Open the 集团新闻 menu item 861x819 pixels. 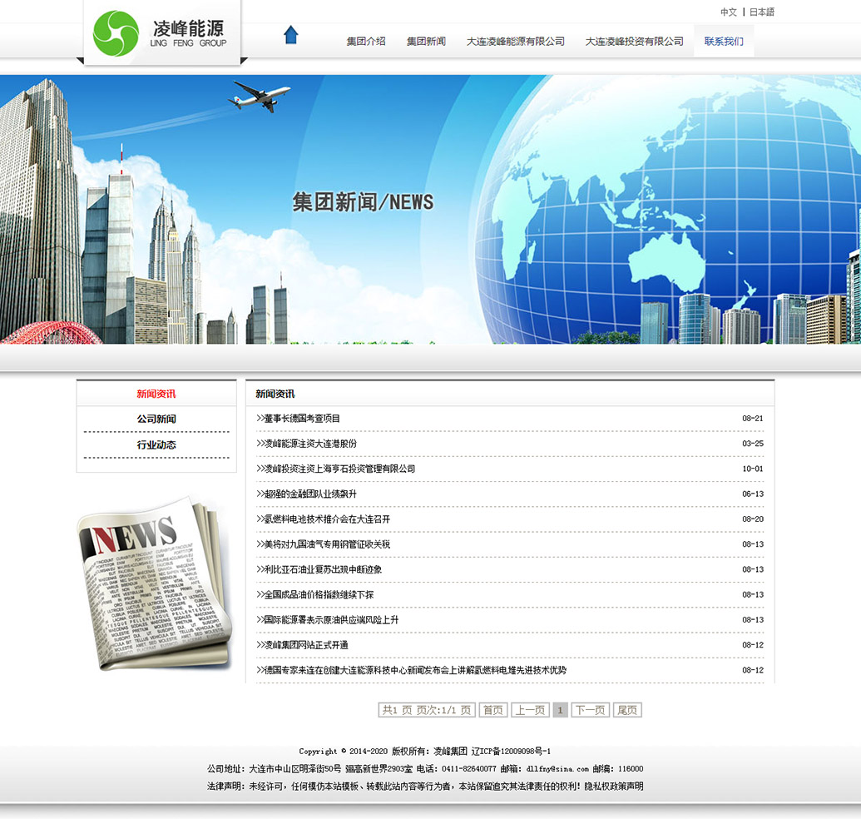coord(426,42)
